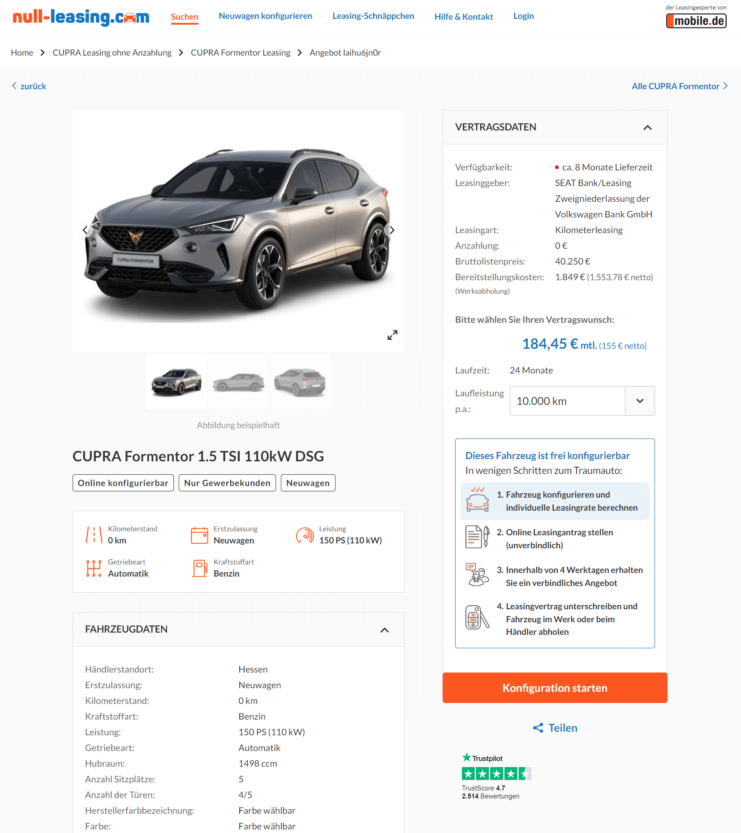Open the Login menu item
Screen dimensions: 741x833
pos(523,16)
